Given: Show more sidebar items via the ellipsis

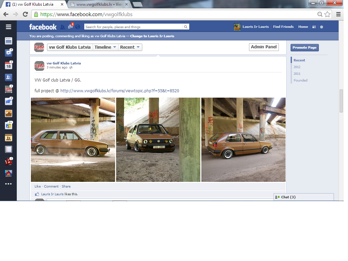Looking at the screenshot, I should tap(8, 184).
